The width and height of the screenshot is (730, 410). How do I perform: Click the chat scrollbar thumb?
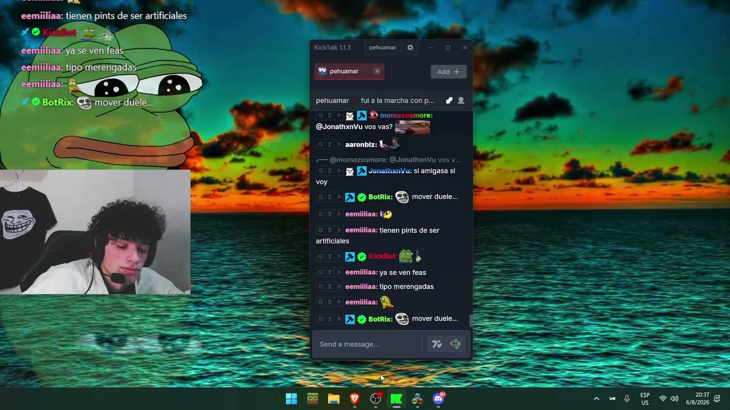471,321
